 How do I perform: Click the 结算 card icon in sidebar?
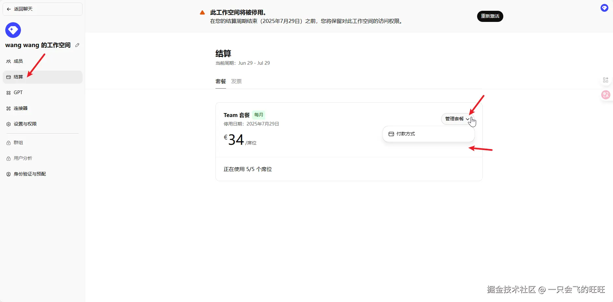click(9, 77)
